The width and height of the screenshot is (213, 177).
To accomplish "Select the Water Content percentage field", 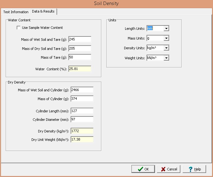I will (x=80, y=69).
